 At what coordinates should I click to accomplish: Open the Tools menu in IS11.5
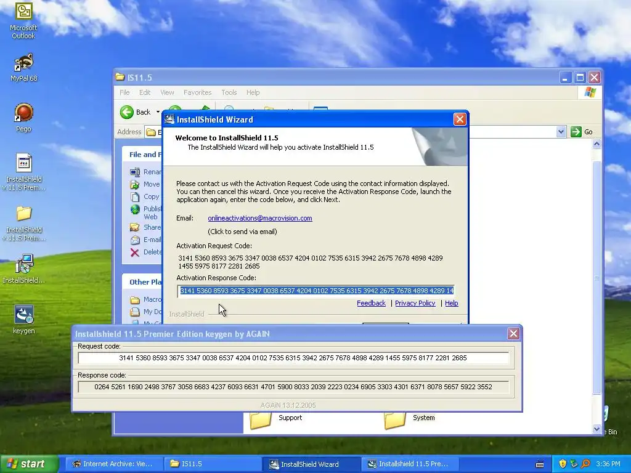pyautogui.click(x=229, y=92)
